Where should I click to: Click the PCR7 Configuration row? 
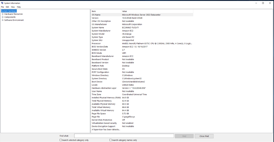coord(142,72)
